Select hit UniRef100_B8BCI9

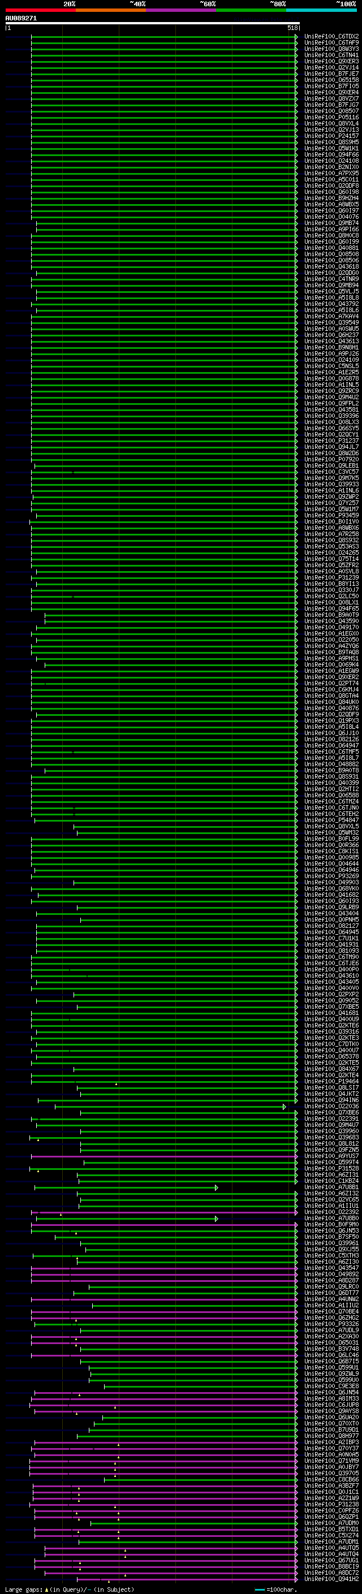(x=331, y=1566)
